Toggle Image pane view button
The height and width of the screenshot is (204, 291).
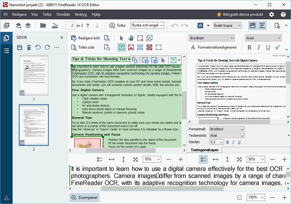(252, 25)
